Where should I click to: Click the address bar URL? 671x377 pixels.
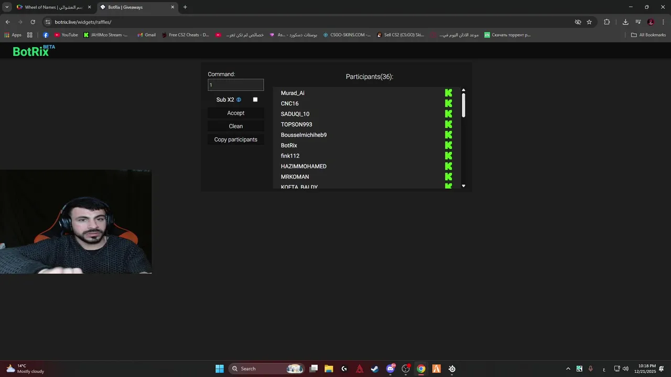83,22
